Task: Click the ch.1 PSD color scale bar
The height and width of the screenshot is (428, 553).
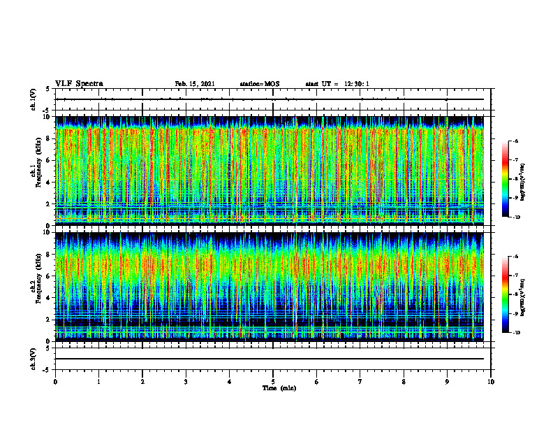Action: (506, 179)
